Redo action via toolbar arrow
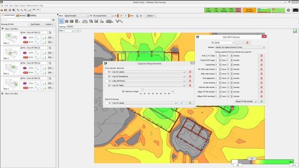This screenshot has height=168, width=299. (x=38, y=10)
